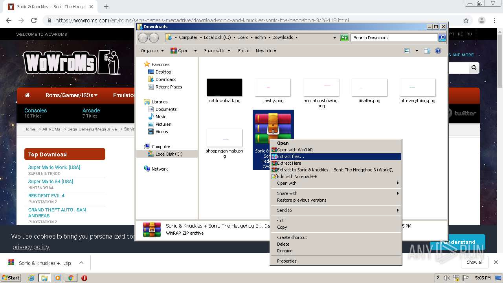Open Chrome profile avatar icon

pyautogui.click(x=481, y=20)
